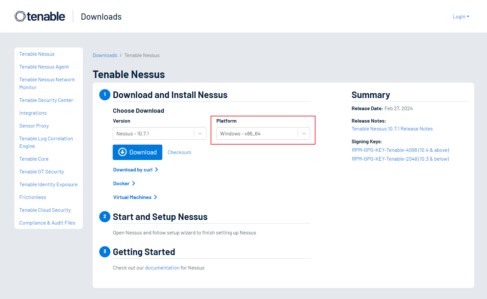Open Sensor Proxy downloads

(34, 126)
